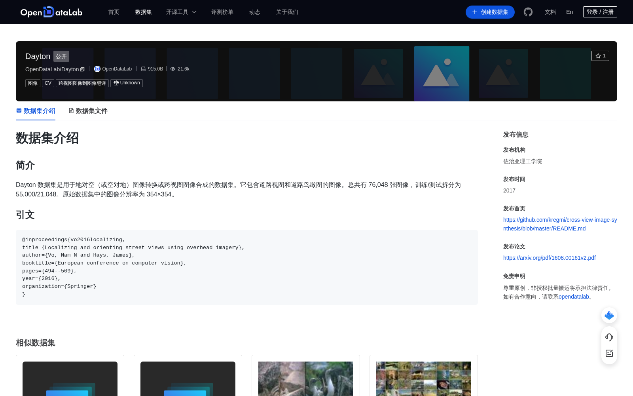Click the 创建数据集 button
The image size is (633, 396).
point(490,12)
